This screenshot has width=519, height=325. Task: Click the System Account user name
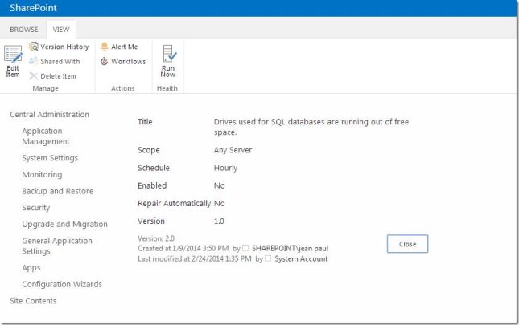click(x=301, y=258)
